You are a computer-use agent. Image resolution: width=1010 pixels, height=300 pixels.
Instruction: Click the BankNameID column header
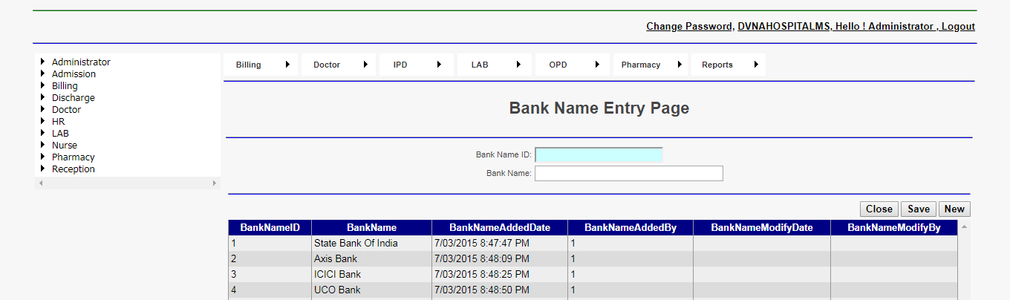[x=270, y=228]
